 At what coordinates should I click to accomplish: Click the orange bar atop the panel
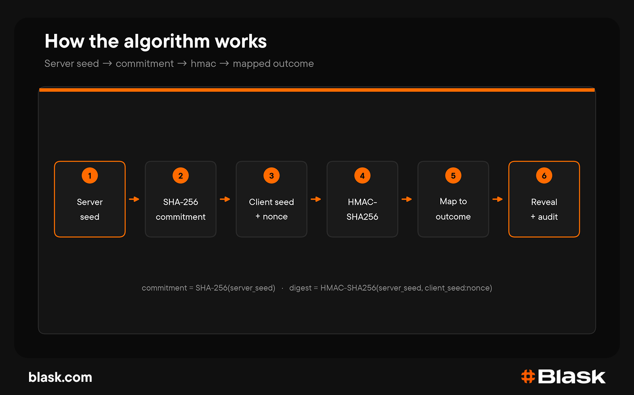tap(317, 90)
